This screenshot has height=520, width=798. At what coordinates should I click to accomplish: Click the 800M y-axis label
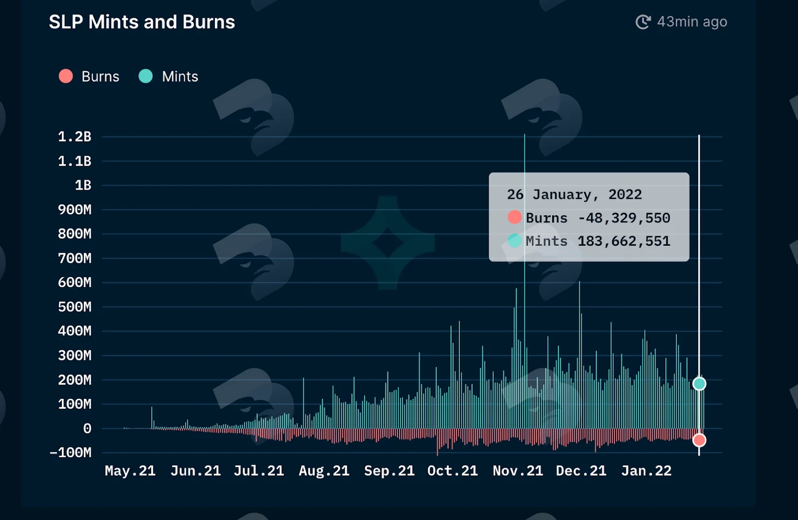pos(75,234)
